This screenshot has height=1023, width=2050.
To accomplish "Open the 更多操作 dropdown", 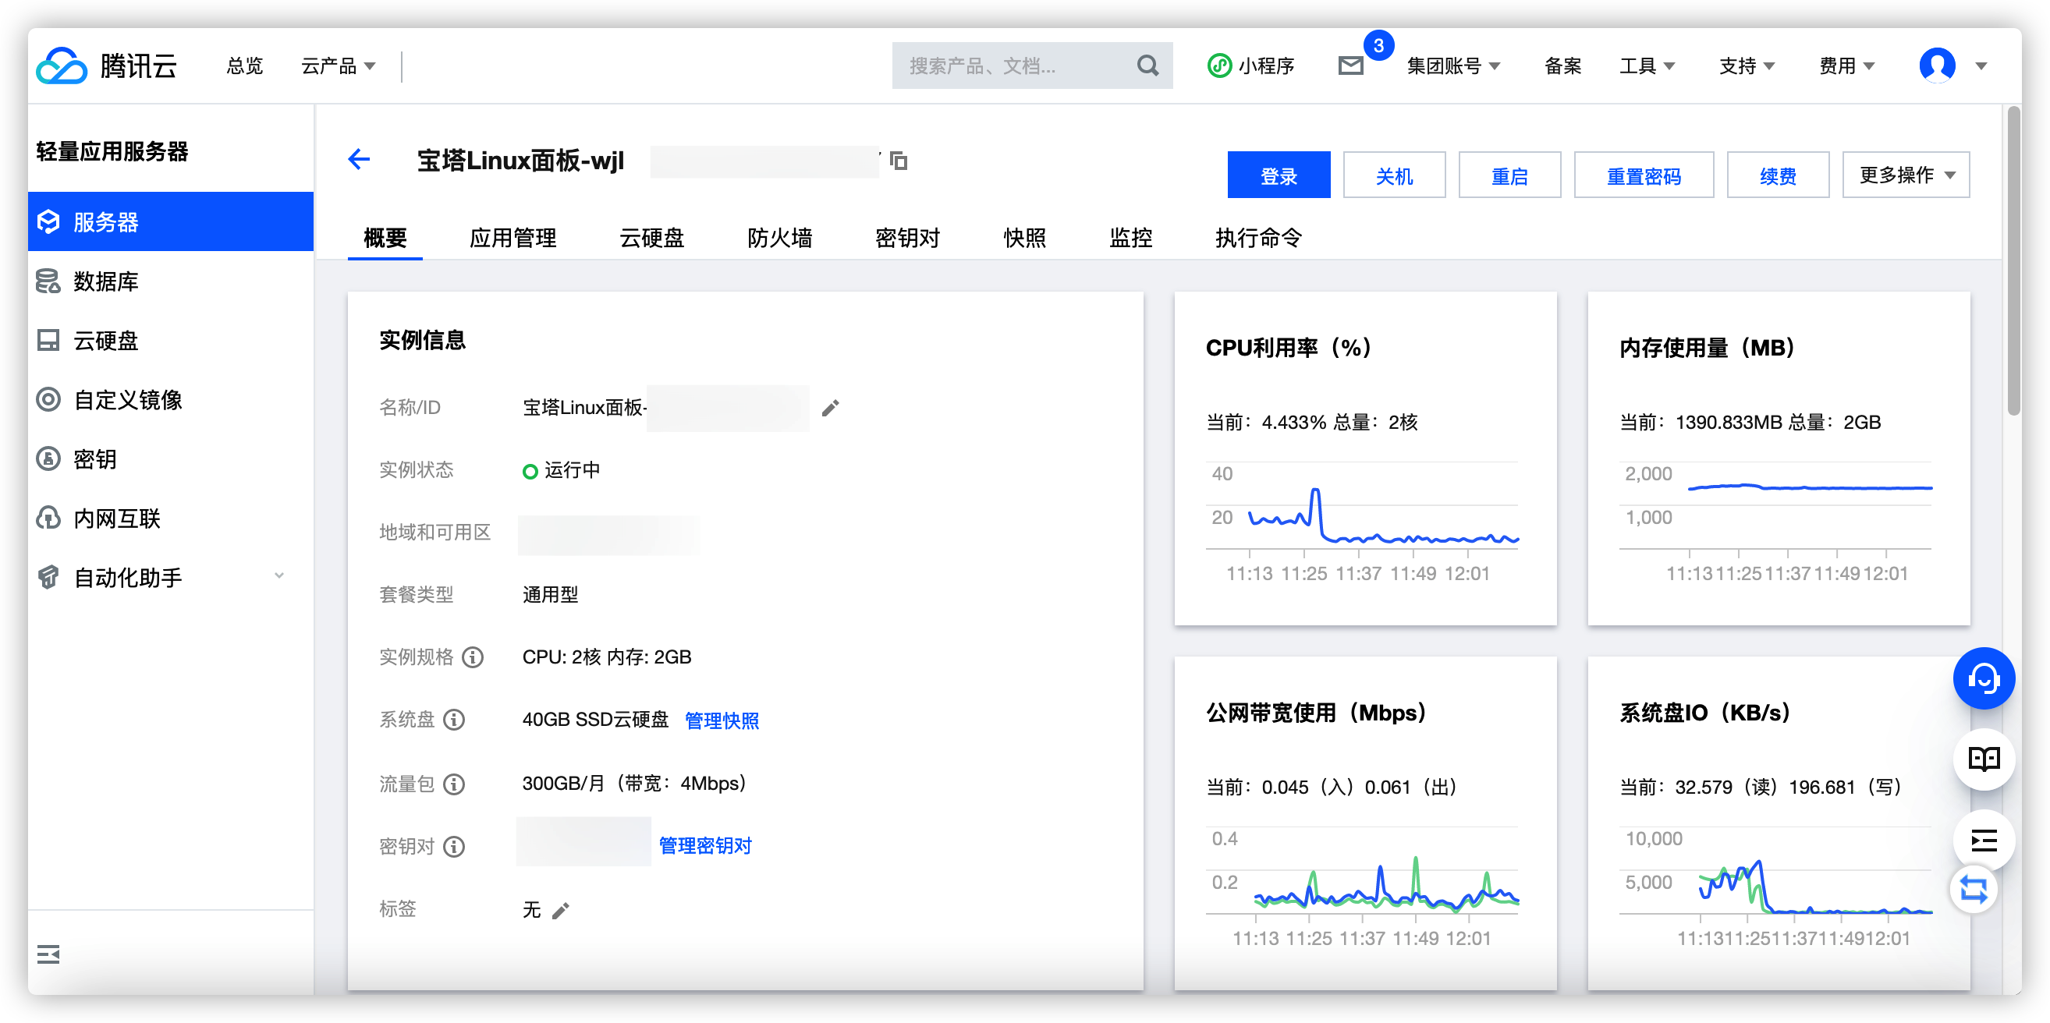I will pyautogui.click(x=1905, y=175).
